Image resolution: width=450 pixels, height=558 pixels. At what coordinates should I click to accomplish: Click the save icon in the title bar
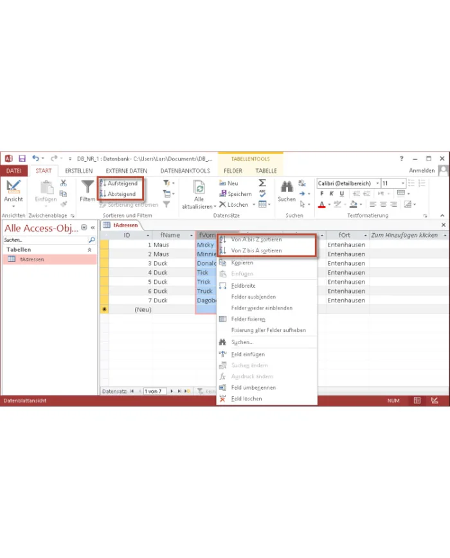click(22, 159)
